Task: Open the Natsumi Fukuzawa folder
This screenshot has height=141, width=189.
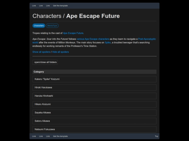Action: pos(94,130)
